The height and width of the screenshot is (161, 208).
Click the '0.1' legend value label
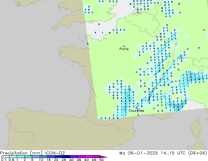coord(4,160)
